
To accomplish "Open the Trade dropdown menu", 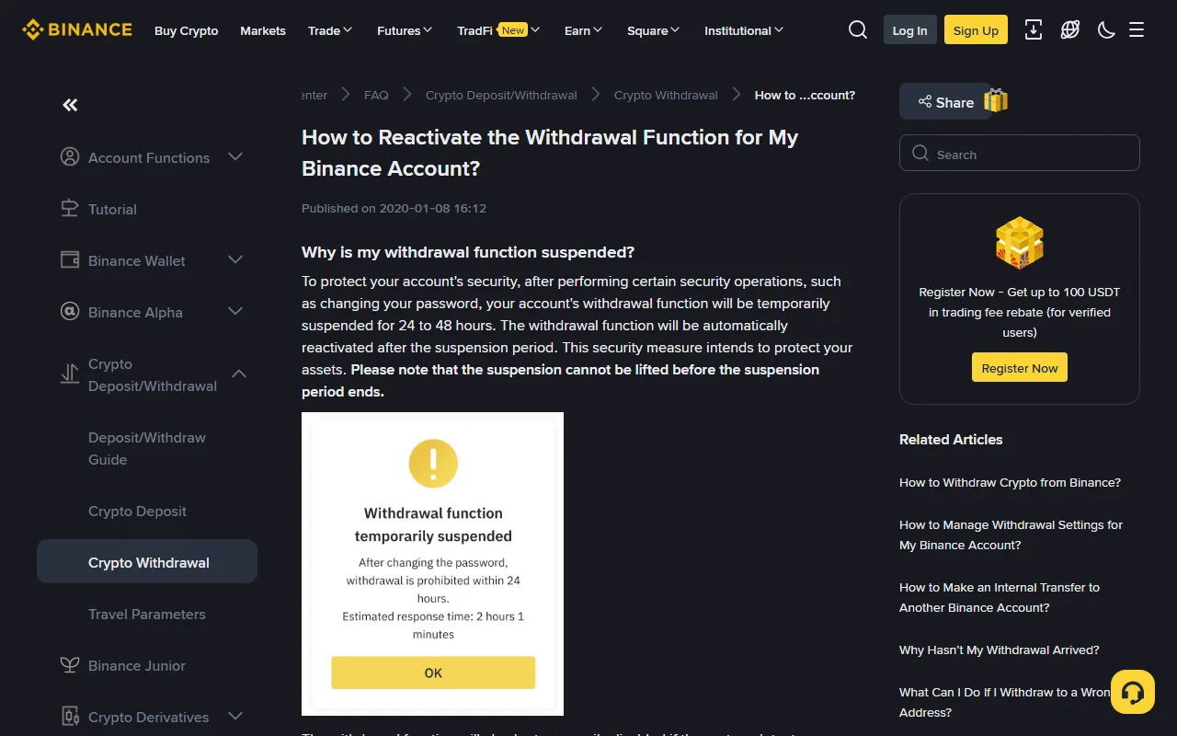I will coord(331,30).
